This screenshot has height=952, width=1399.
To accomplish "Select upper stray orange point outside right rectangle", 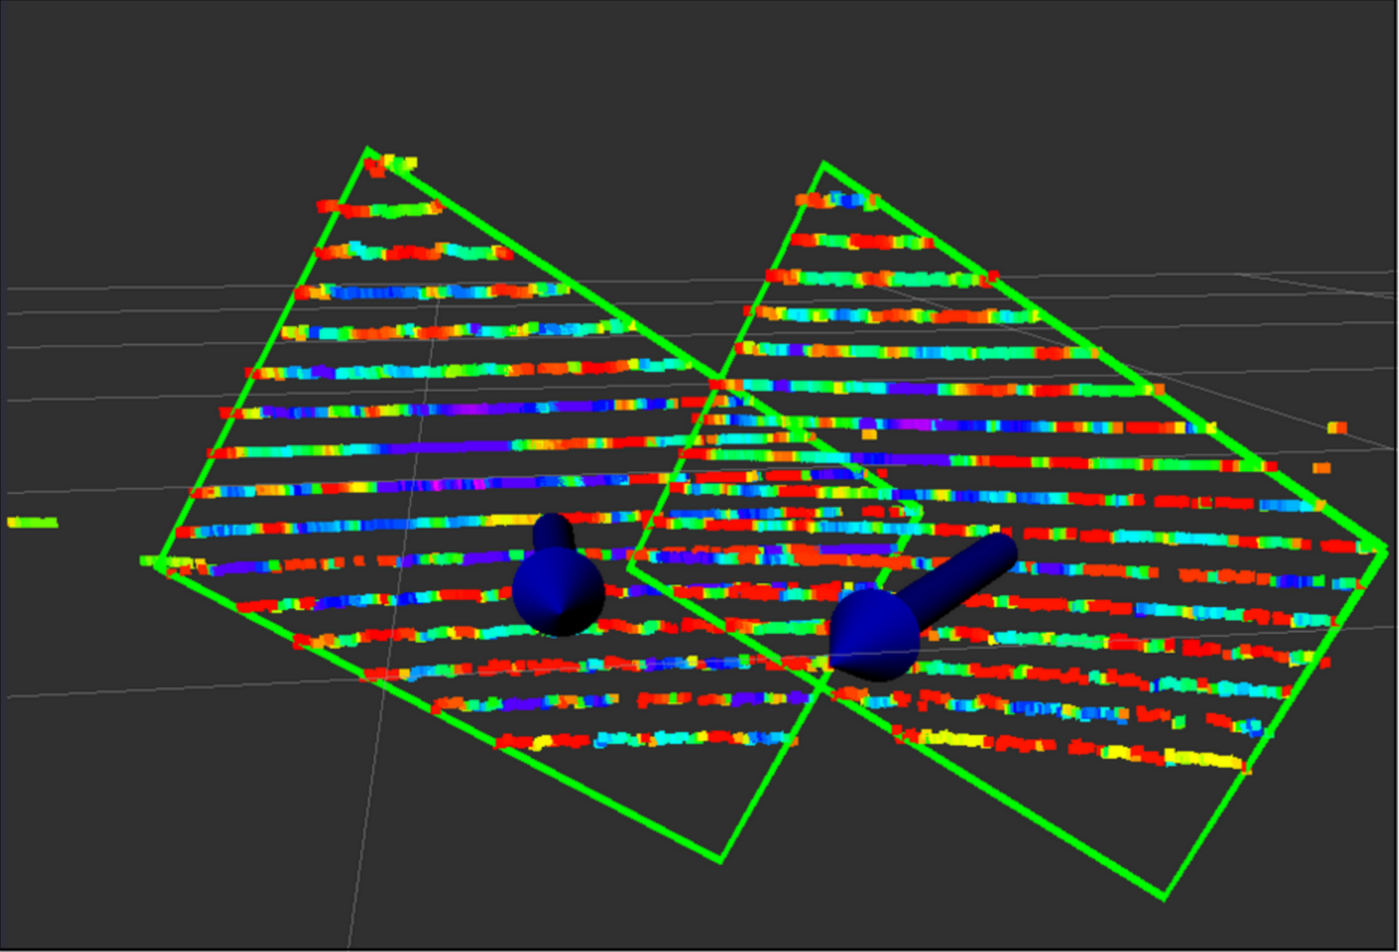I will coord(1336,428).
